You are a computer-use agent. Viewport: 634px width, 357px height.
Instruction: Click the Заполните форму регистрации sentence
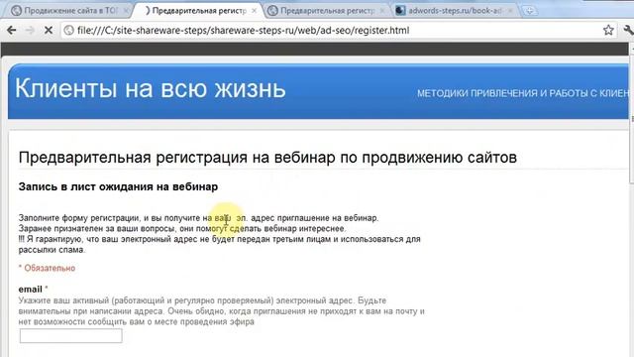tap(198, 218)
